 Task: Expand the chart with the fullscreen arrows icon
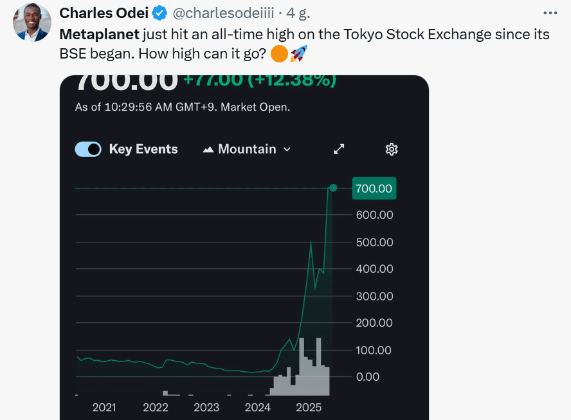339,149
